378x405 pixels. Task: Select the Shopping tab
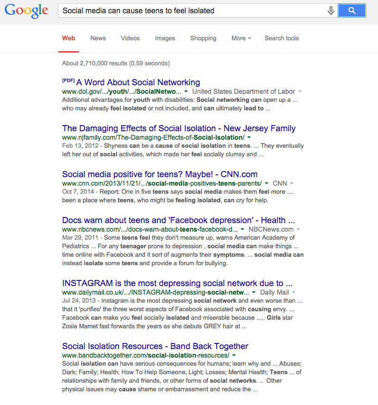[x=203, y=38]
